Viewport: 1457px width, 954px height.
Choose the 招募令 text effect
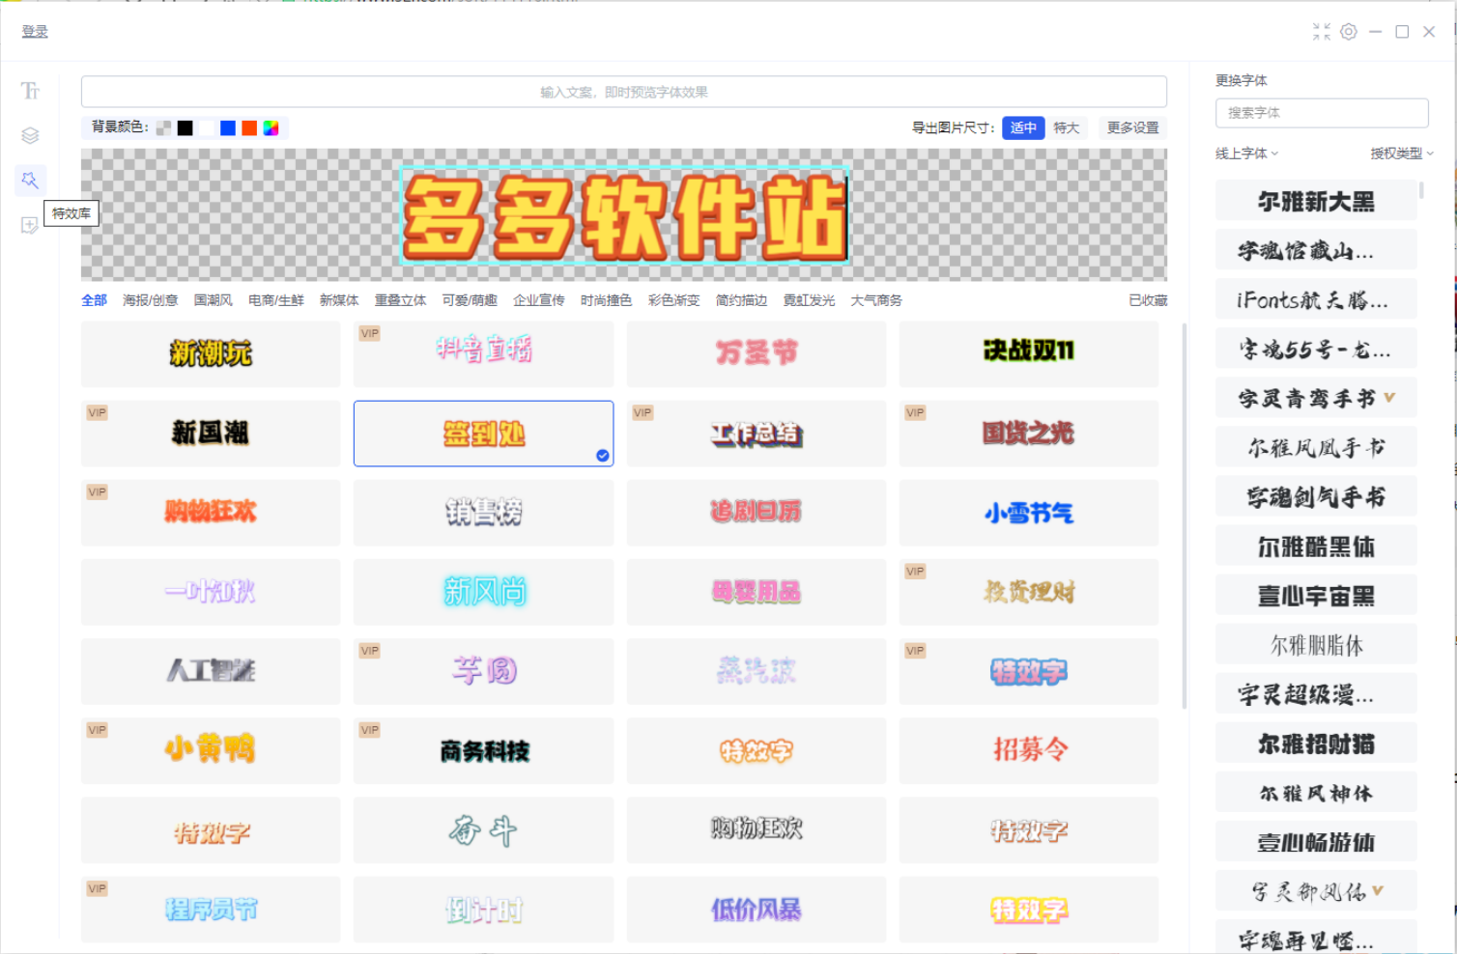(1029, 750)
